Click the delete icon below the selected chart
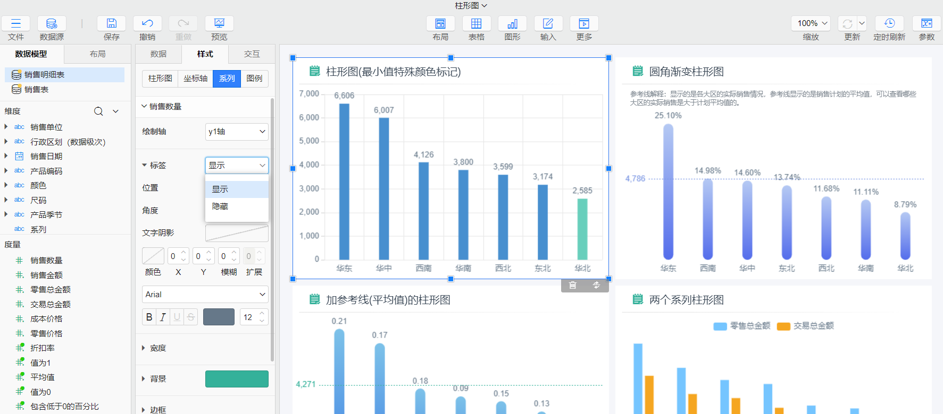This screenshot has width=943, height=414. pyautogui.click(x=573, y=286)
